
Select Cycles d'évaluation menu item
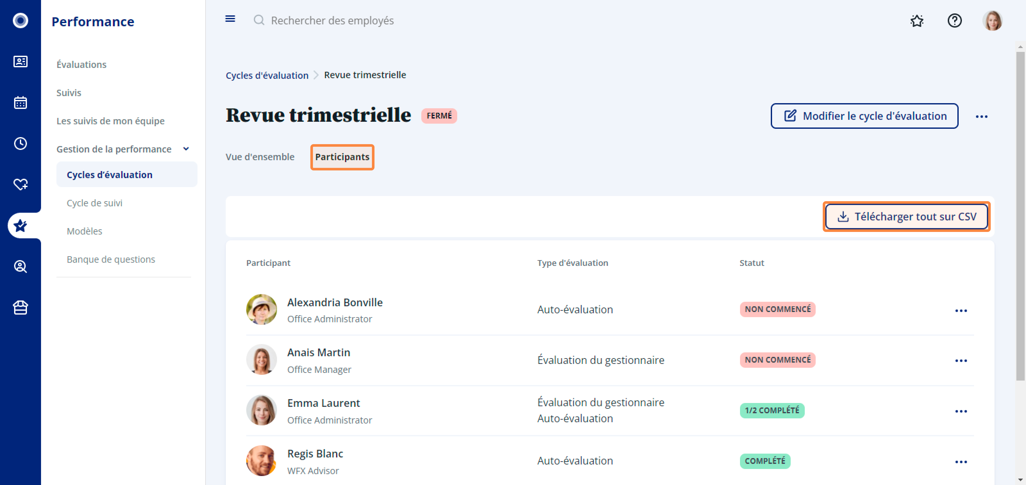[127, 174]
